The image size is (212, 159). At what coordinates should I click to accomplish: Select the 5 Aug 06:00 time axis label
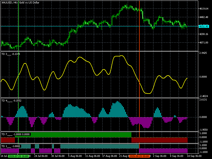75,156
